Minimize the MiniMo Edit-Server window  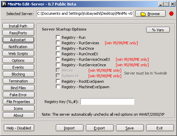(x=161, y=4)
